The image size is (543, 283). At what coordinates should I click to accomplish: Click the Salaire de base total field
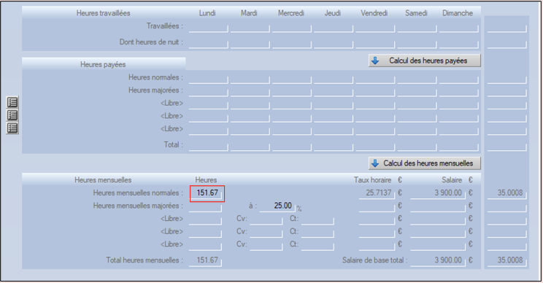(x=438, y=261)
